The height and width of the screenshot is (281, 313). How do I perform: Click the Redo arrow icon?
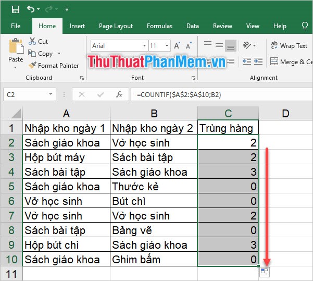tap(49, 9)
